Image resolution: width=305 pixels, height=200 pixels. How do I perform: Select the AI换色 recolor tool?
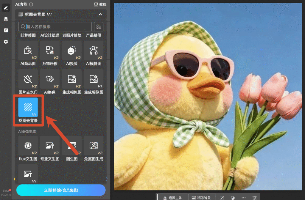click(x=50, y=79)
